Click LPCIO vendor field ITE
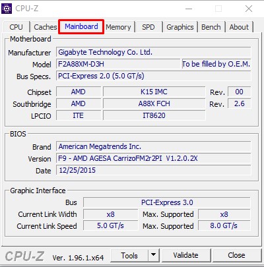This screenshot has width=264, height=267. pos(79,115)
